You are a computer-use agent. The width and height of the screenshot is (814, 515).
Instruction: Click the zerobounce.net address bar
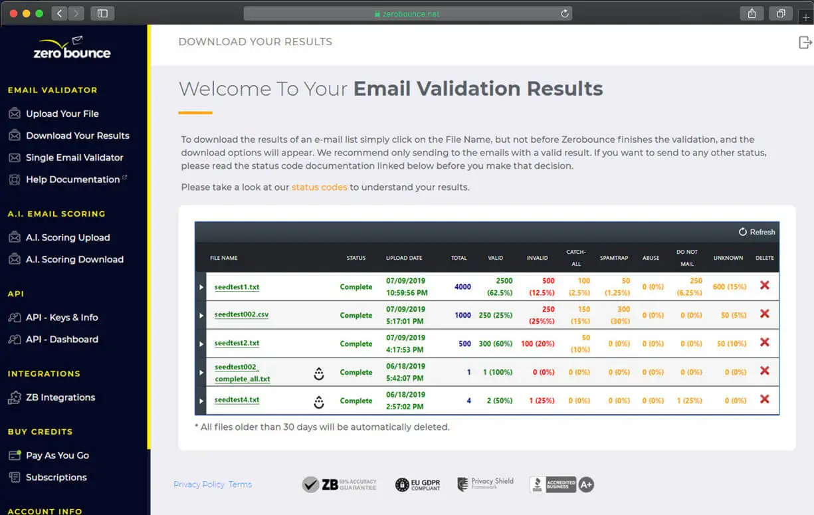pos(407,13)
